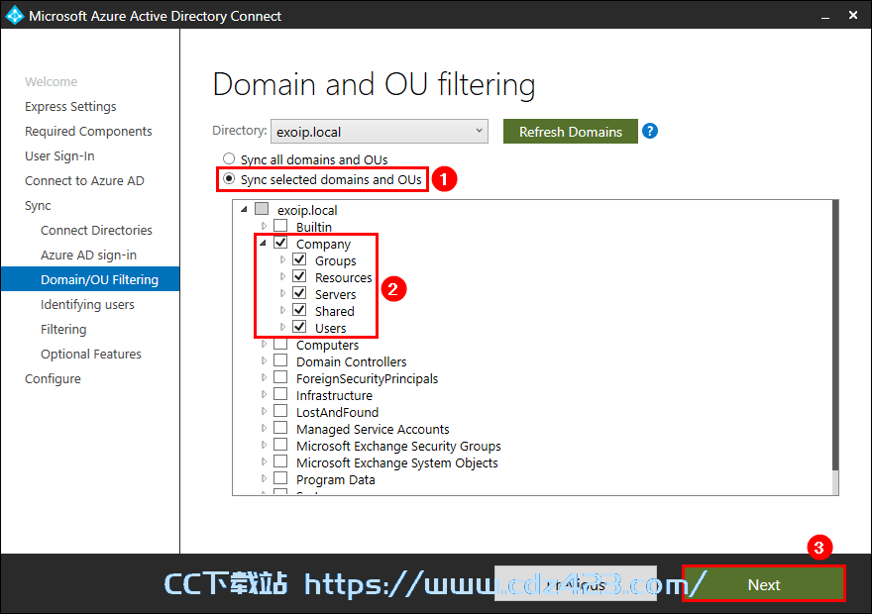Image resolution: width=872 pixels, height=614 pixels.
Task: Select the Company tree label
Action: click(x=323, y=244)
